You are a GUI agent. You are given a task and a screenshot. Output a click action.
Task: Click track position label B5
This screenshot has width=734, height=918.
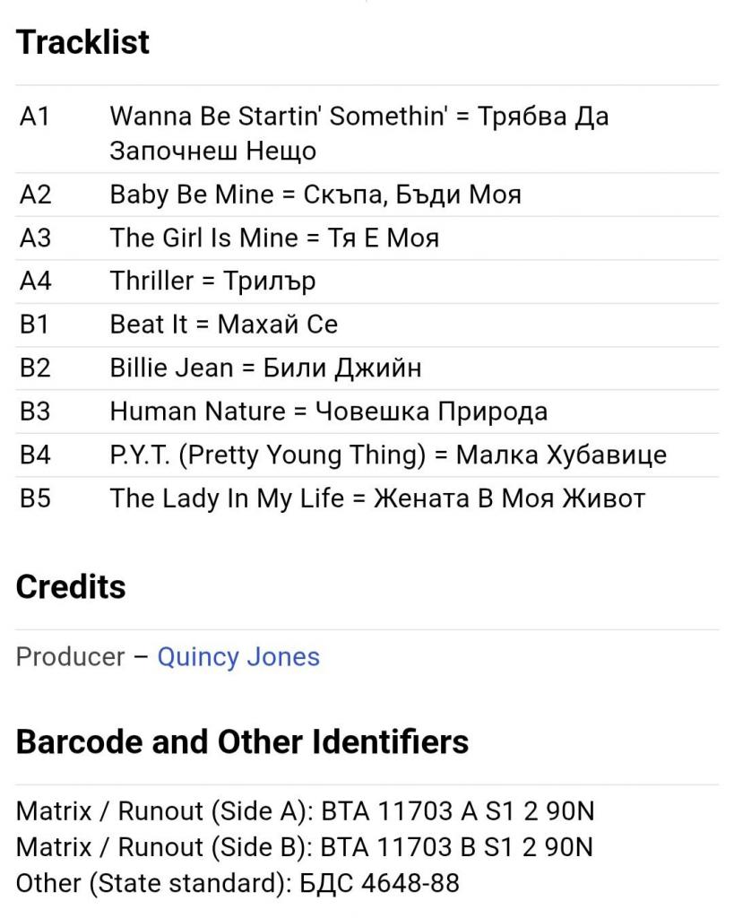click(35, 498)
